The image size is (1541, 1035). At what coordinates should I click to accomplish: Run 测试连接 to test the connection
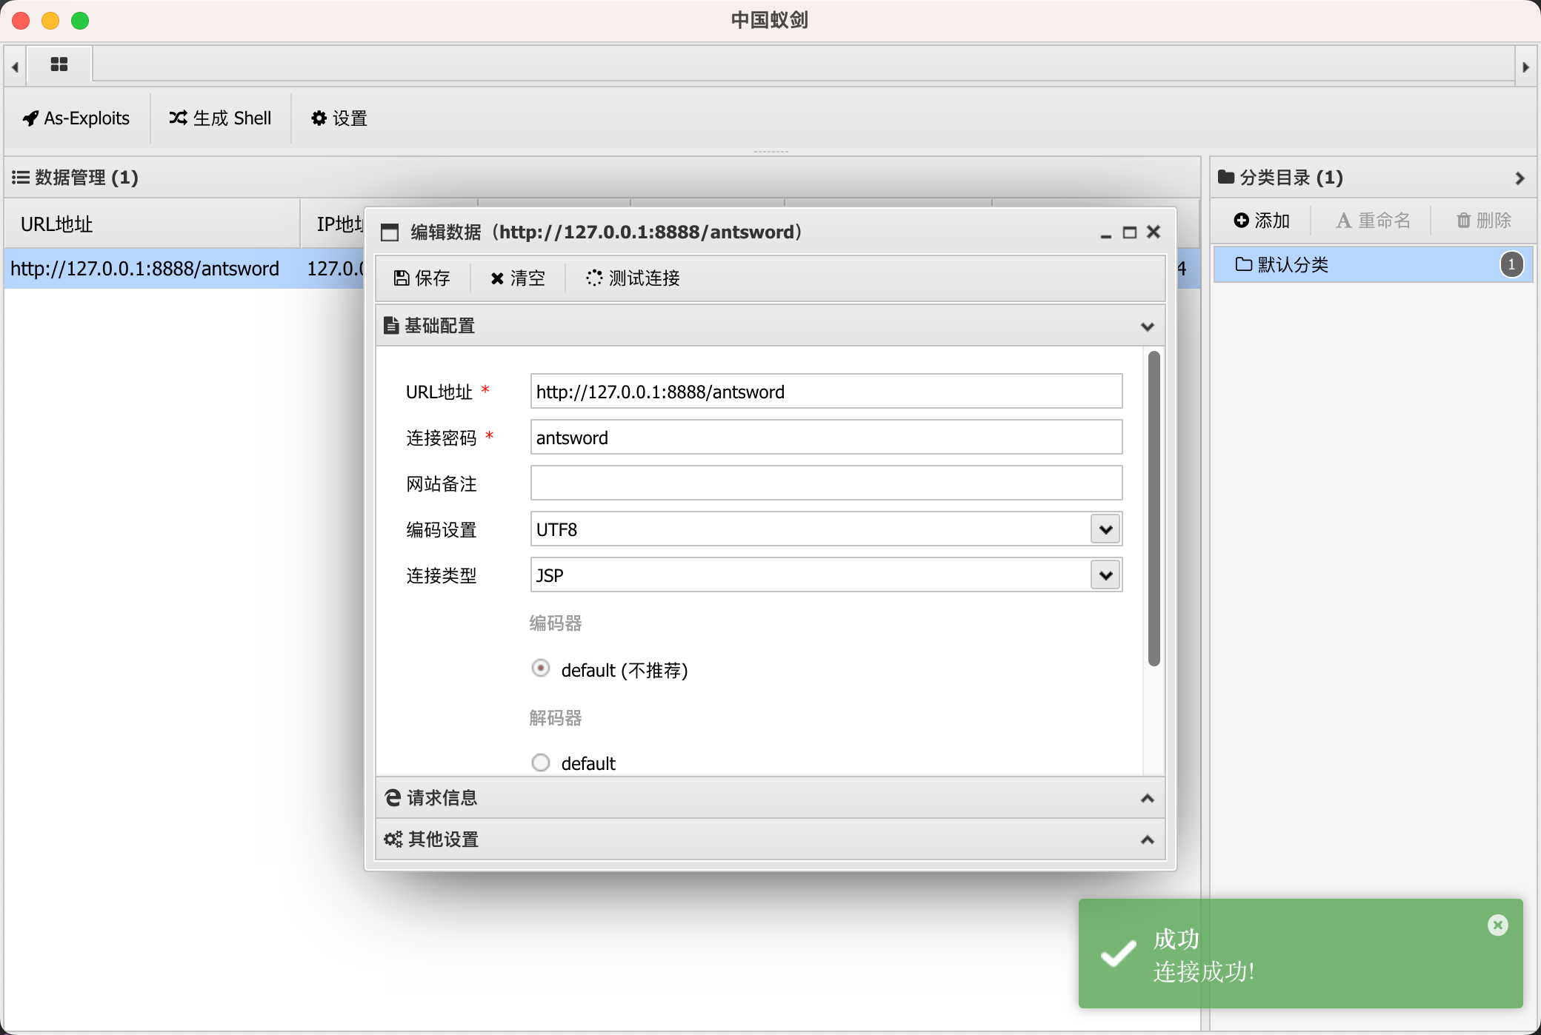coord(630,278)
